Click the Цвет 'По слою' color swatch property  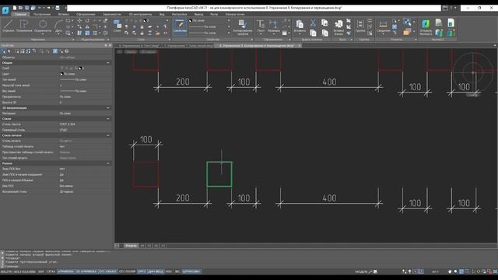pos(62,74)
